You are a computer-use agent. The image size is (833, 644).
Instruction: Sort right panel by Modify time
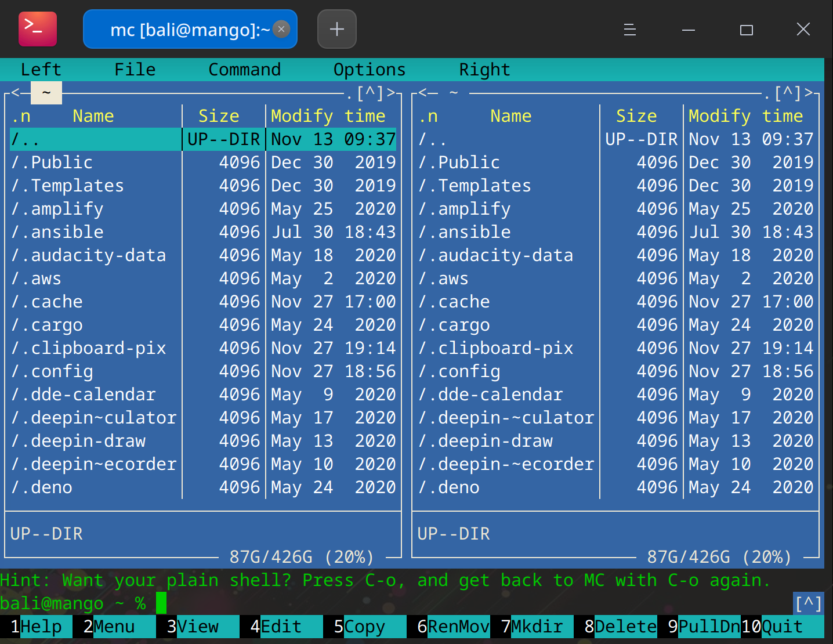746,116
